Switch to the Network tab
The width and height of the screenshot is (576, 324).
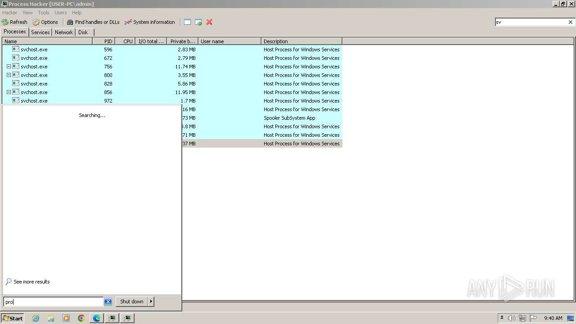pos(64,32)
